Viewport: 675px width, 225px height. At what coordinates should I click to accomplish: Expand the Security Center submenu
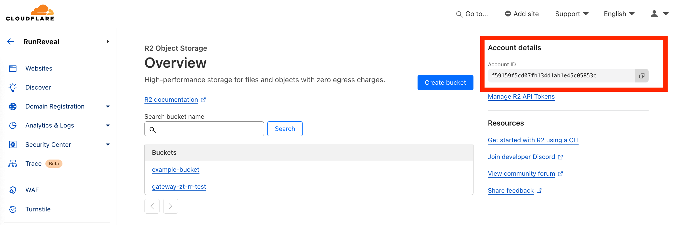[x=108, y=145]
